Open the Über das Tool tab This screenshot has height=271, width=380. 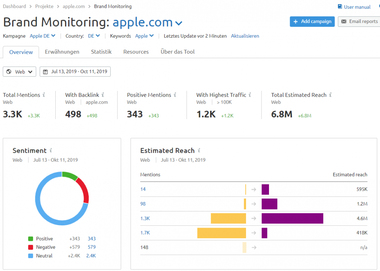tap(178, 52)
